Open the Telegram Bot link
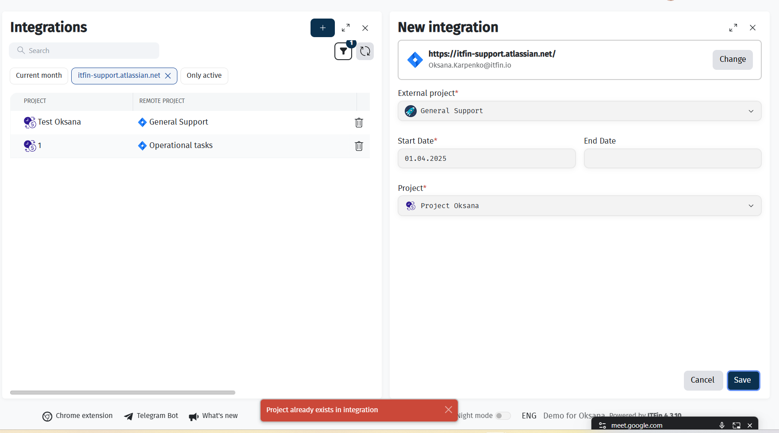This screenshot has height=433, width=779. [151, 416]
